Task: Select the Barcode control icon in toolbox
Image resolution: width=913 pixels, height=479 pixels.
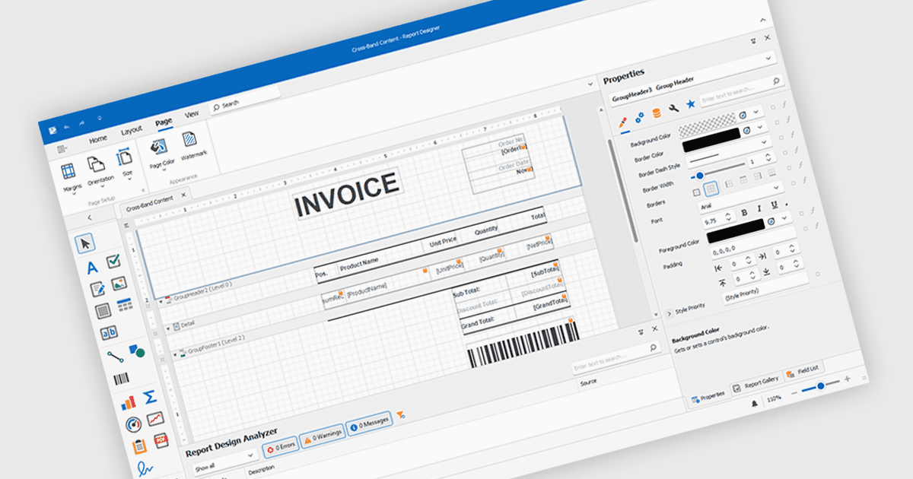Action: (120, 379)
